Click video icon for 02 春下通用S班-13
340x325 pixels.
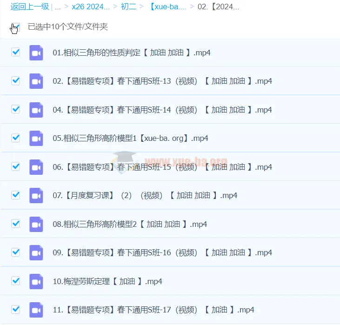pyautogui.click(x=36, y=81)
